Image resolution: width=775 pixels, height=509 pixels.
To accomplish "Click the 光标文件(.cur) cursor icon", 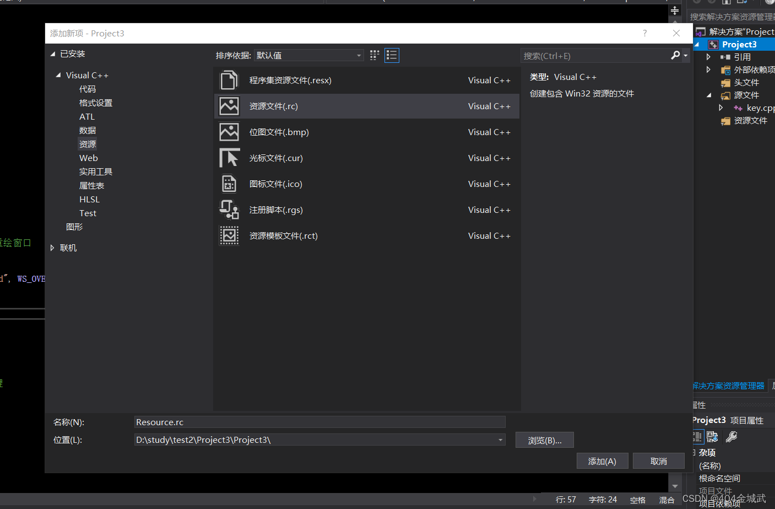I will tap(229, 158).
